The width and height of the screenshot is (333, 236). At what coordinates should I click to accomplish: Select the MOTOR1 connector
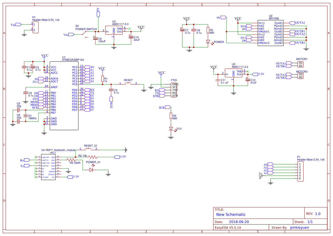[x=301, y=64]
